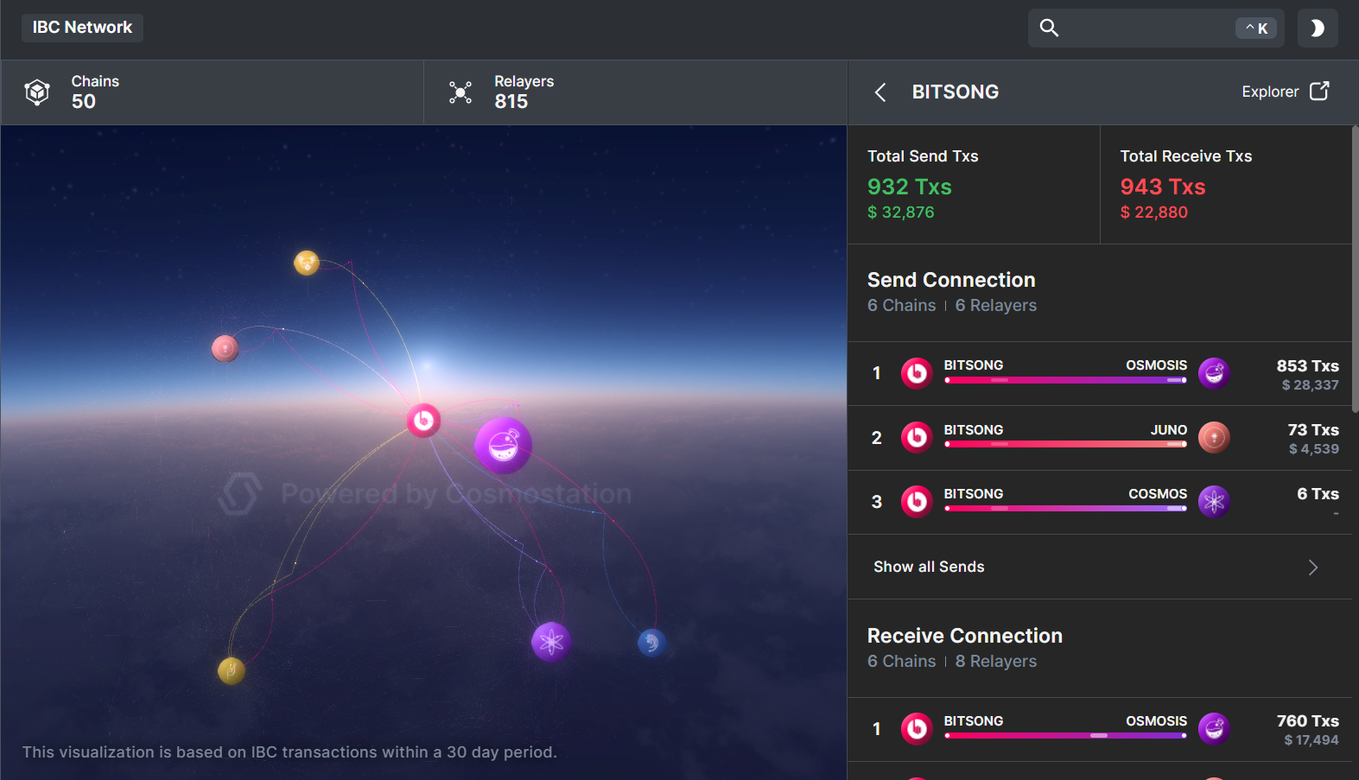Go back from Bitsong details panel
The image size is (1359, 780).
coord(880,92)
